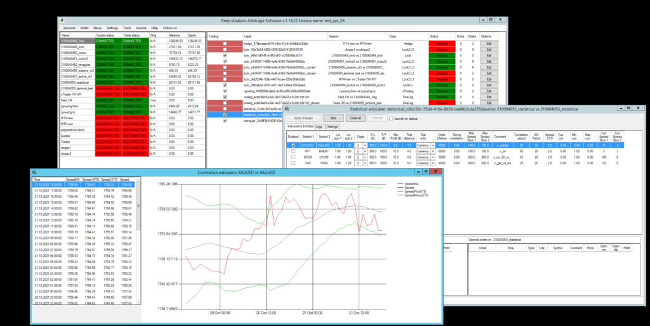Open Trail units dropdown for WTI row
This screenshot has height=326, width=650.
tap(433, 151)
